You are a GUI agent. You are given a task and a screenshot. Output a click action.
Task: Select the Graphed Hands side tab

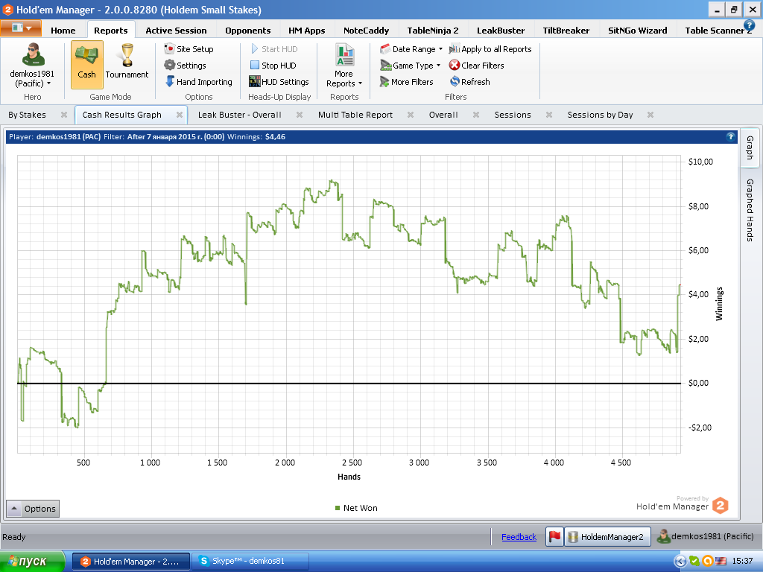coord(750,209)
